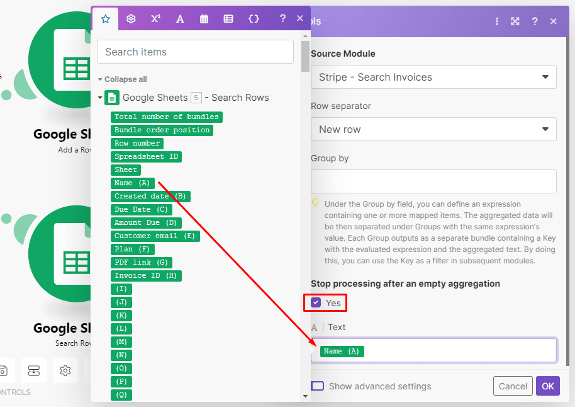575x407 pixels.
Task: Click Collapse all in the items list
Action: pyautogui.click(x=122, y=79)
